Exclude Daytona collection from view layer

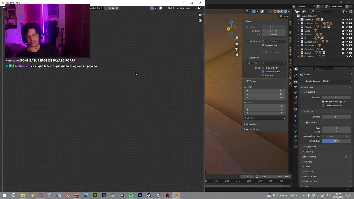[343, 20]
